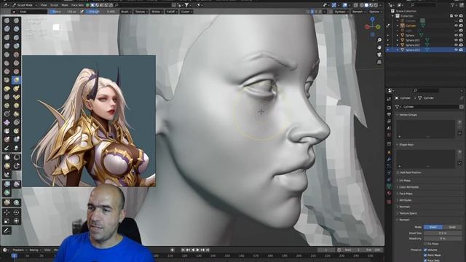The height and width of the screenshot is (262, 466).
Task: Click the blue Z axis on navigation gizmo
Action: point(372,20)
